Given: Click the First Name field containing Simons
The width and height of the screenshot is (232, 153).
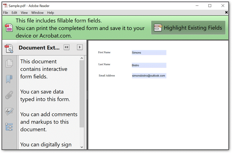Looking at the screenshot, I should pos(149,53).
